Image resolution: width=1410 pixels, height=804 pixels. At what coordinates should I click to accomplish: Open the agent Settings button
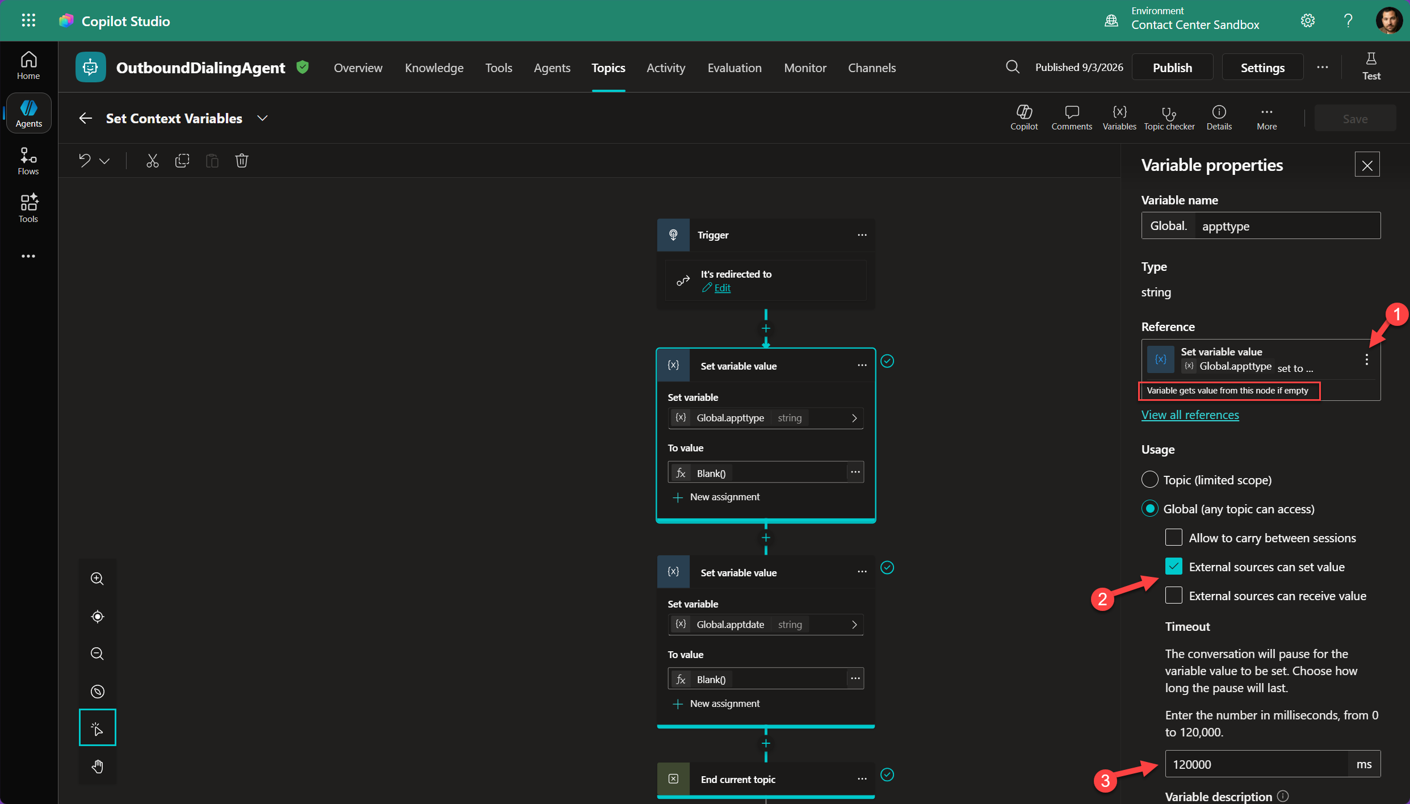[1262, 68]
